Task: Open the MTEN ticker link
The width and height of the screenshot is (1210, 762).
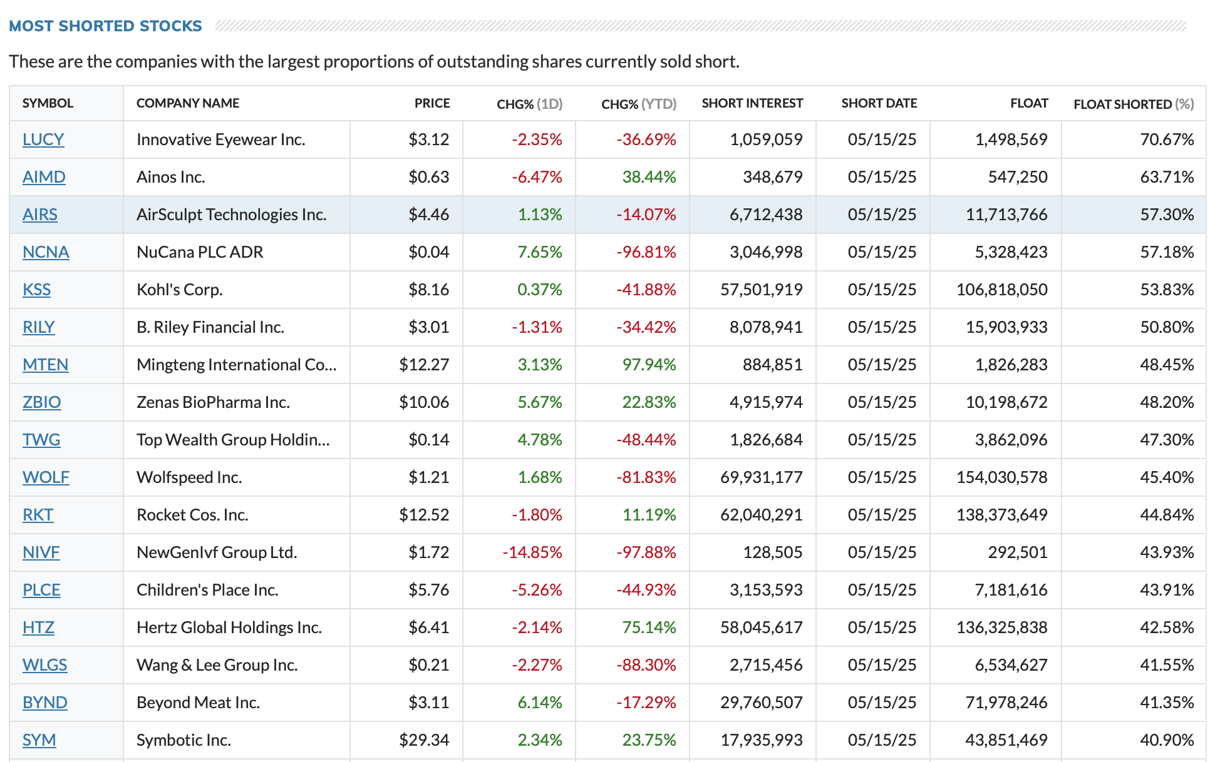Action: (x=45, y=365)
